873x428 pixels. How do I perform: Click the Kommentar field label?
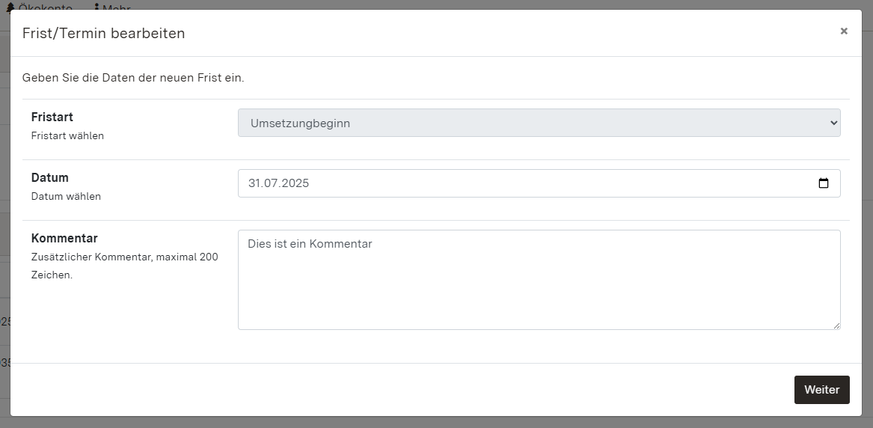[x=64, y=239]
